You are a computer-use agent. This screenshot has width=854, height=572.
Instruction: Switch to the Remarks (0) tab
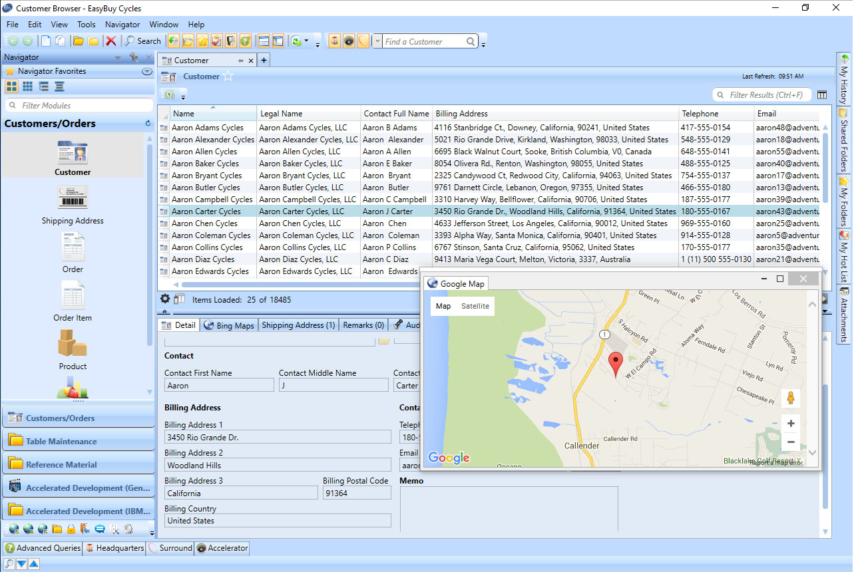pyautogui.click(x=363, y=325)
